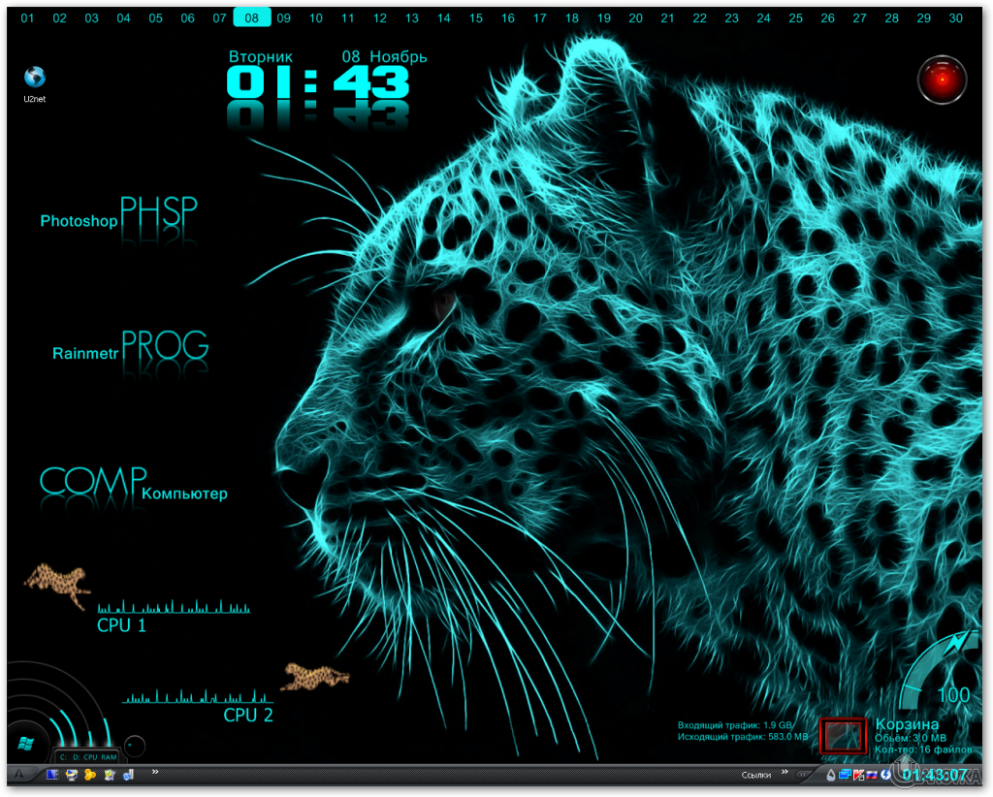
Task: Select highlighted day 08 in calendar bar
Action: pyautogui.click(x=252, y=17)
